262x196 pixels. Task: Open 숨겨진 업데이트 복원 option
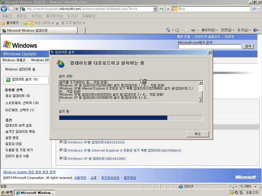click(20, 131)
